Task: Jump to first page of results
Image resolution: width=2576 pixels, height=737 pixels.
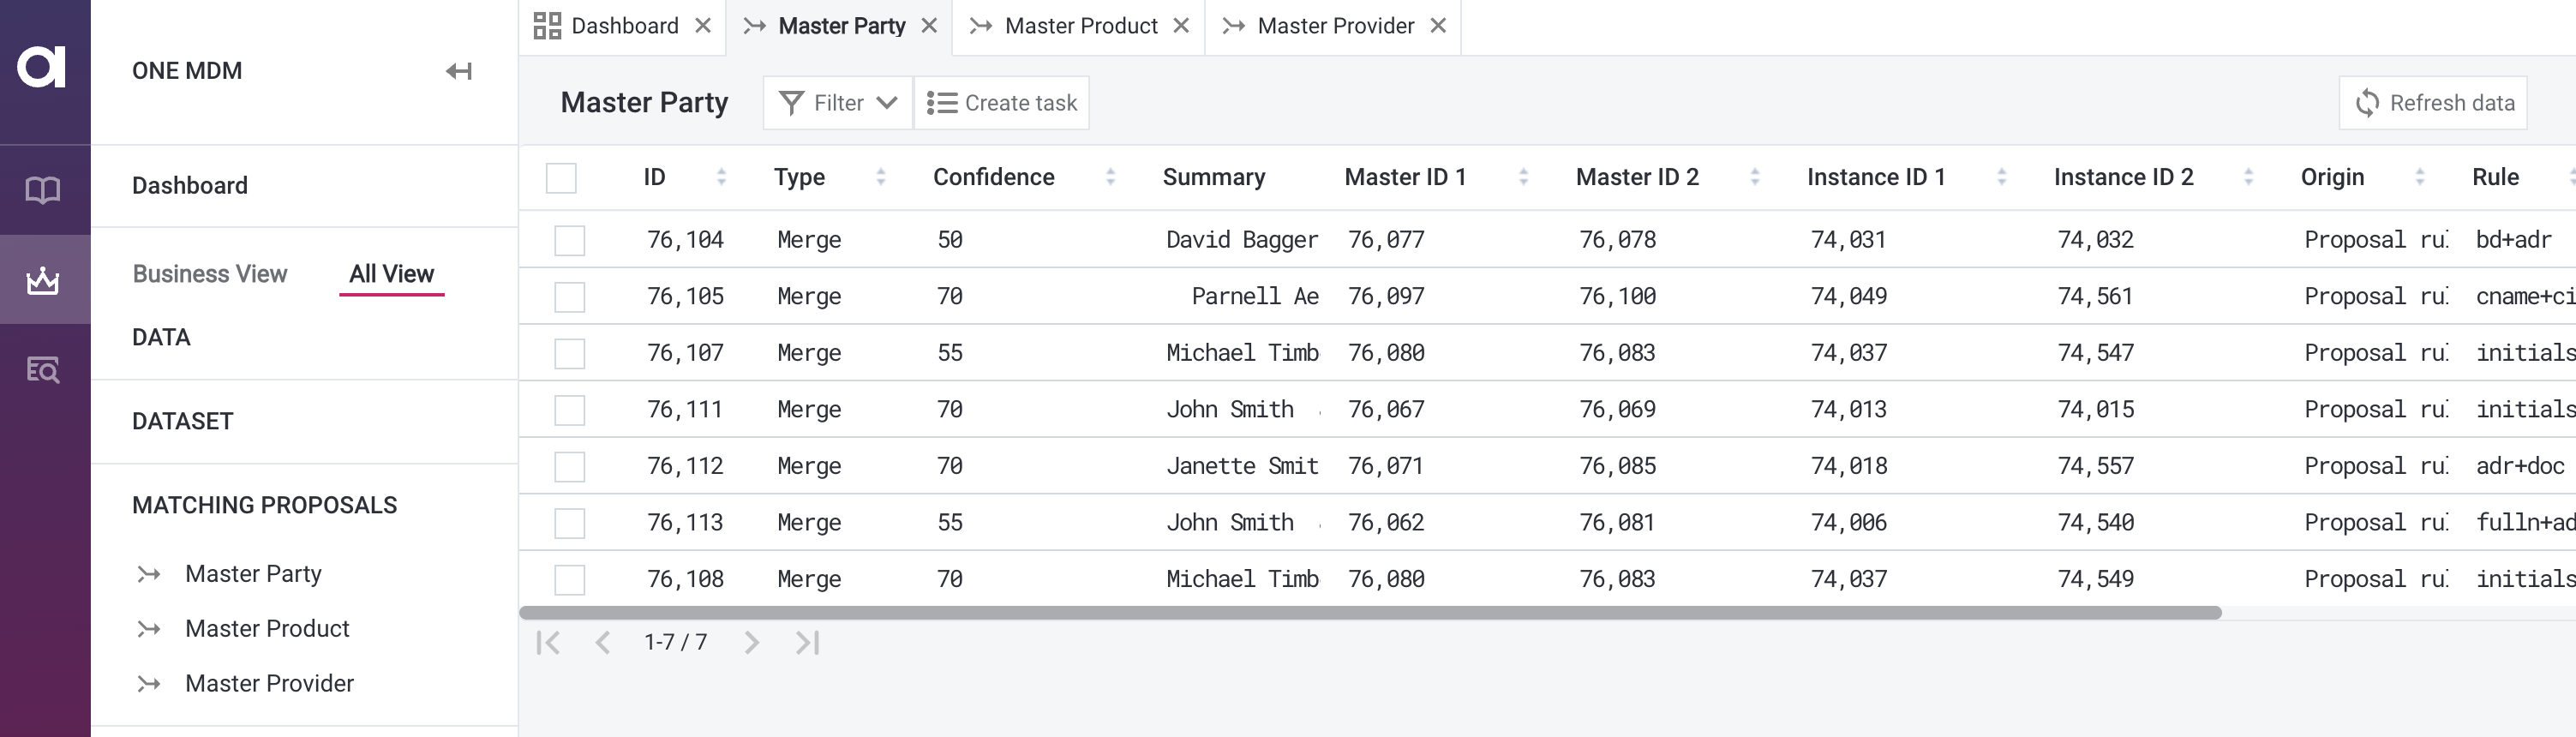Action: (548, 642)
